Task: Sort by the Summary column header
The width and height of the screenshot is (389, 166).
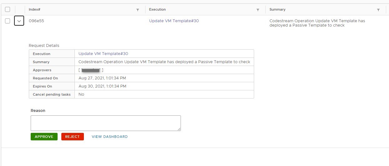Action: tap(277, 10)
